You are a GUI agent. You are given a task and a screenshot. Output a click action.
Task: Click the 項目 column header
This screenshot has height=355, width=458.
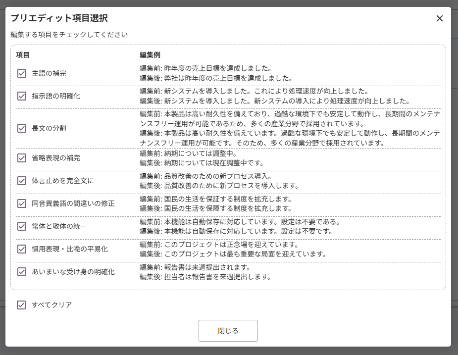(22, 55)
